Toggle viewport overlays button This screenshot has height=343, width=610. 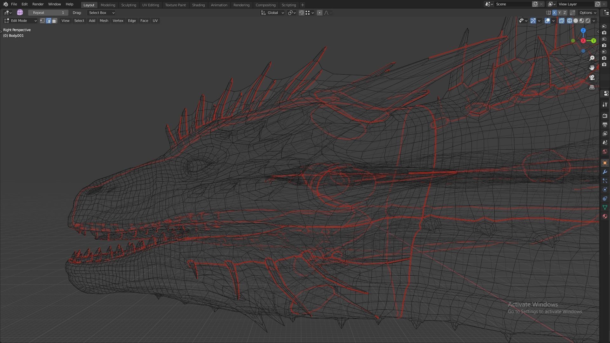[547, 21]
